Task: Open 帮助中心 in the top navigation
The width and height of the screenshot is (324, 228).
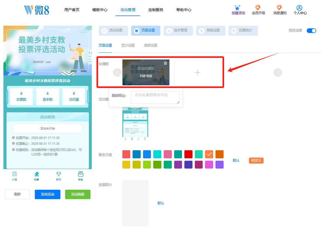Action: click(184, 10)
